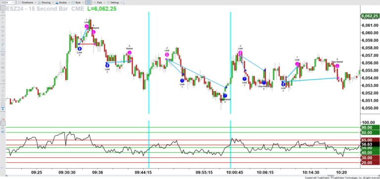
Task: Click the 6,062.25 last price label
Action: coord(370,16)
